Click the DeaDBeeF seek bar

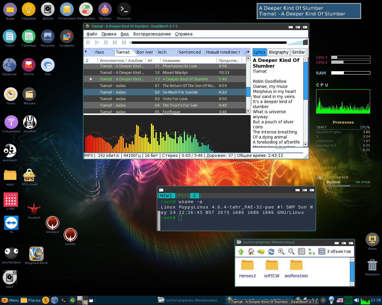(x=208, y=43)
